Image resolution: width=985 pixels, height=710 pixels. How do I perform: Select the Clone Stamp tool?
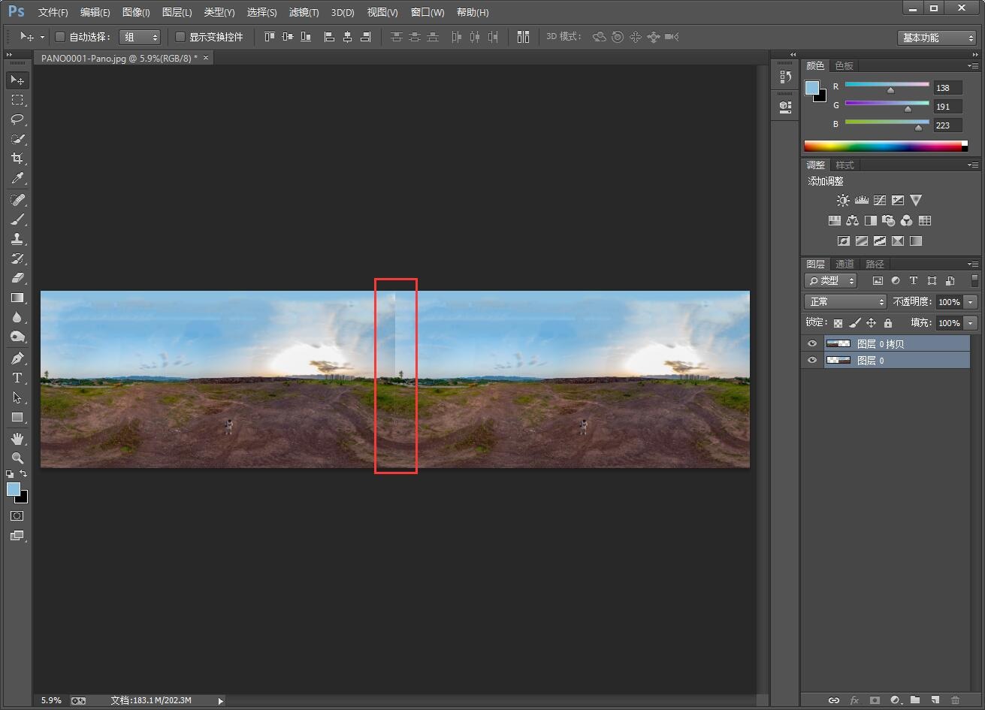point(17,239)
